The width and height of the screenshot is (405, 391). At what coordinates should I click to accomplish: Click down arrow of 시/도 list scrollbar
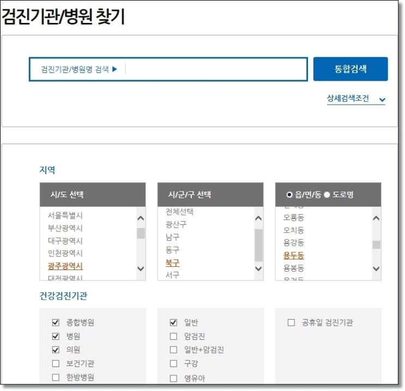(x=141, y=268)
